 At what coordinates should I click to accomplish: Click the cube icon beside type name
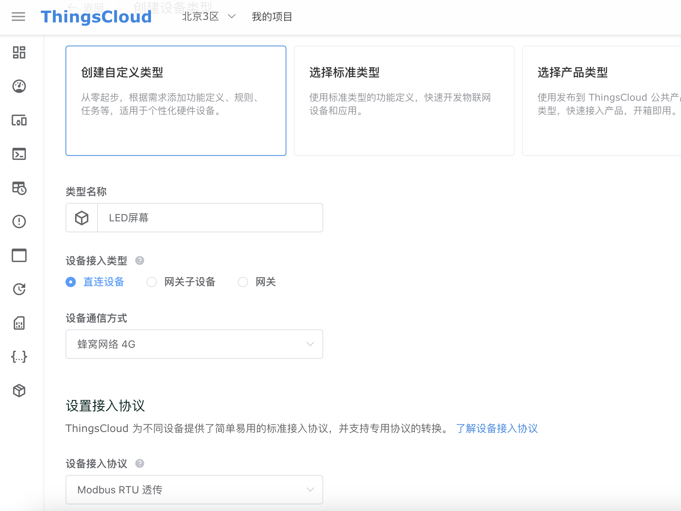pos(82,218)
